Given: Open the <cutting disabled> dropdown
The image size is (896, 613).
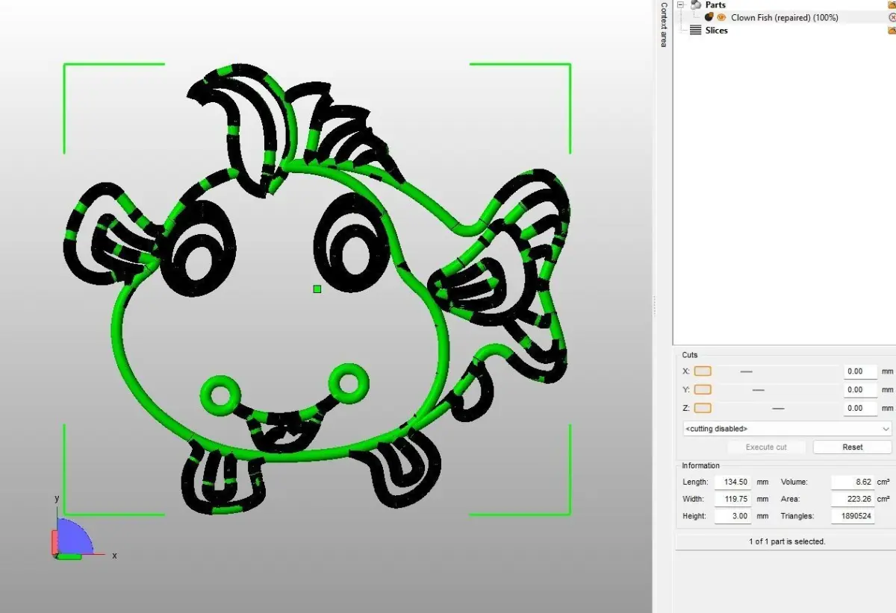Looking at the screenshot, I should pos(787,429).
